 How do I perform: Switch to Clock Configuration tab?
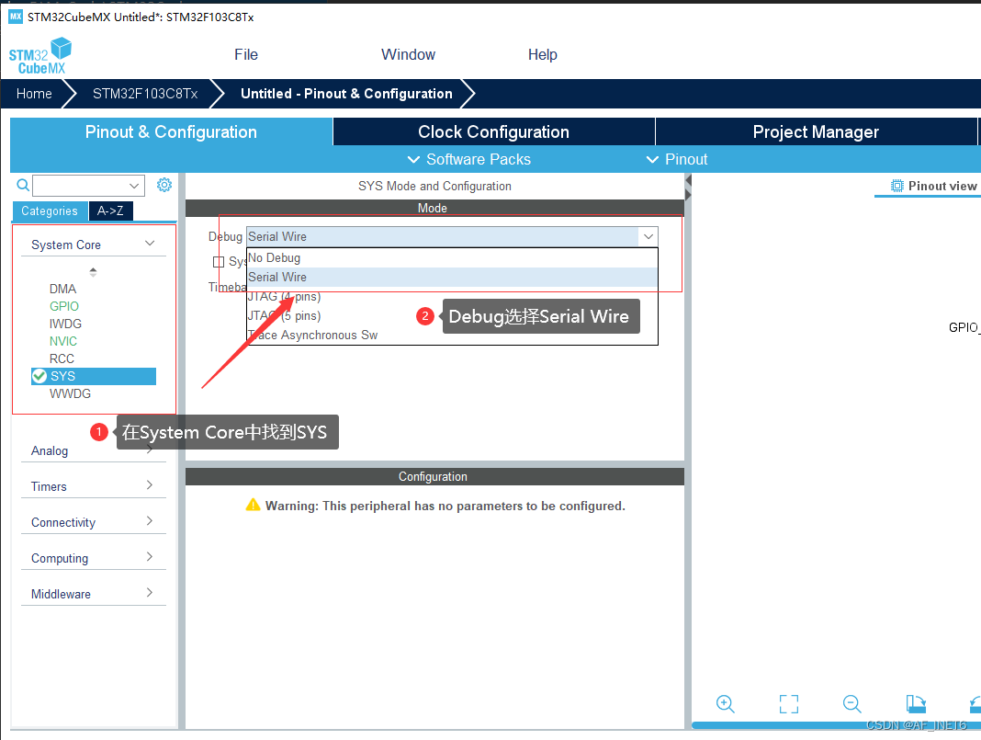pyautogui.click(x=493, y=131)
